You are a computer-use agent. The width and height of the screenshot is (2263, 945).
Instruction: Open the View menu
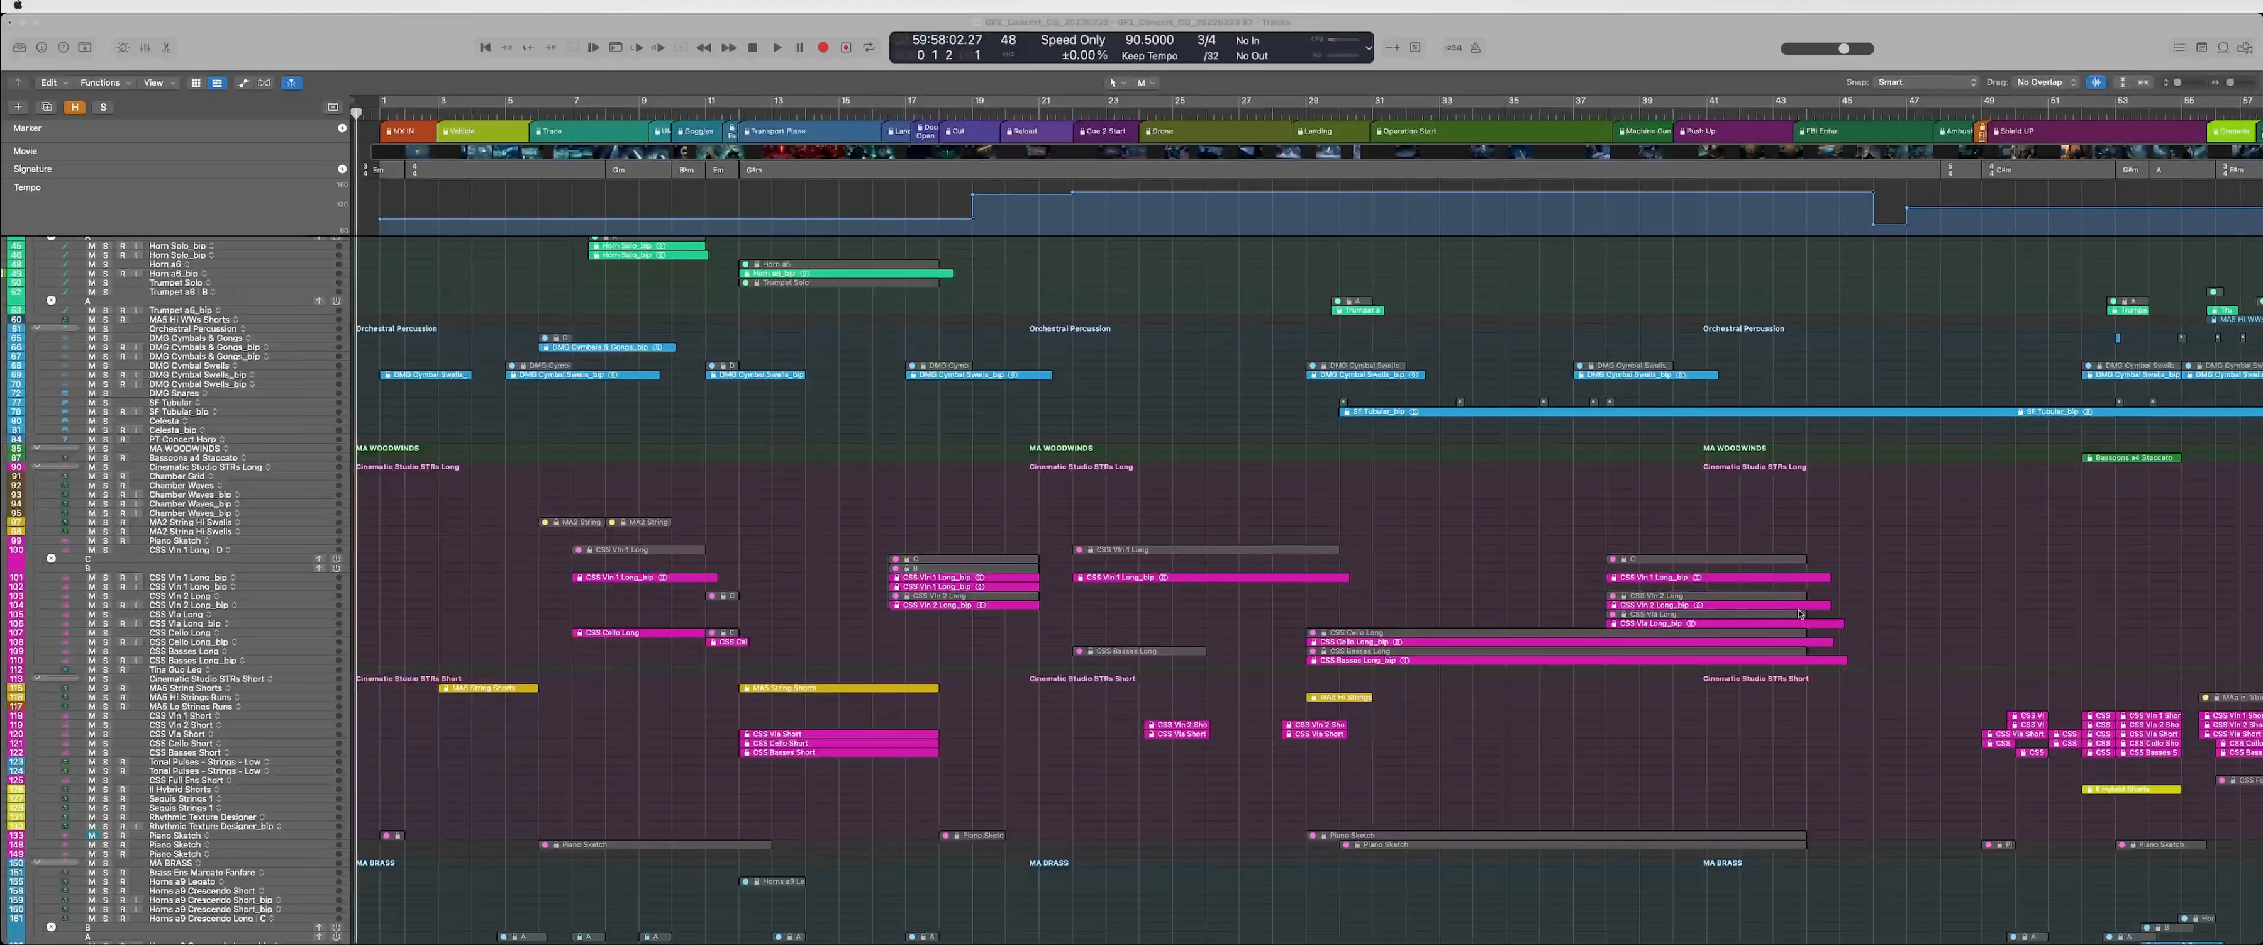(x=159, y=82)
